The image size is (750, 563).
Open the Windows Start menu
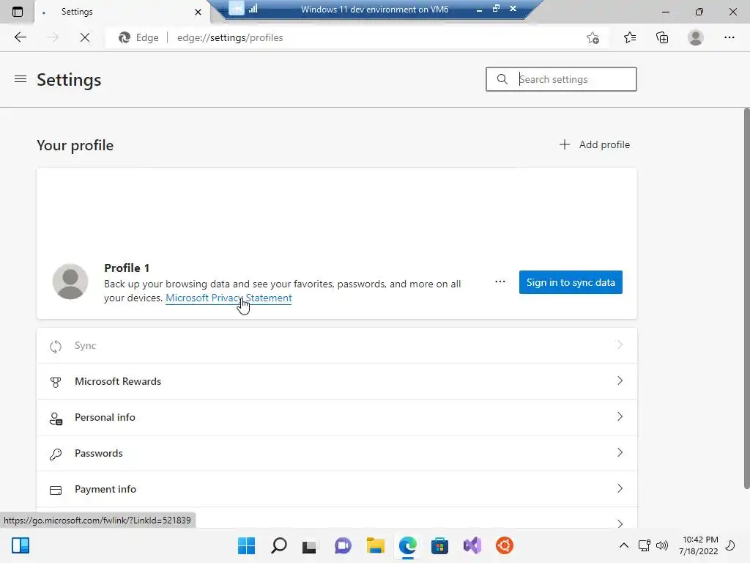(x=246, y=545)
